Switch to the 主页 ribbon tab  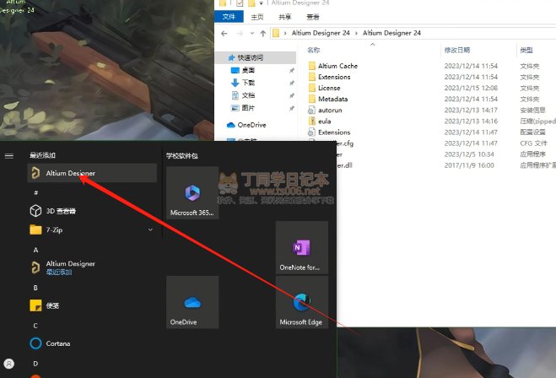click(257, 17)
